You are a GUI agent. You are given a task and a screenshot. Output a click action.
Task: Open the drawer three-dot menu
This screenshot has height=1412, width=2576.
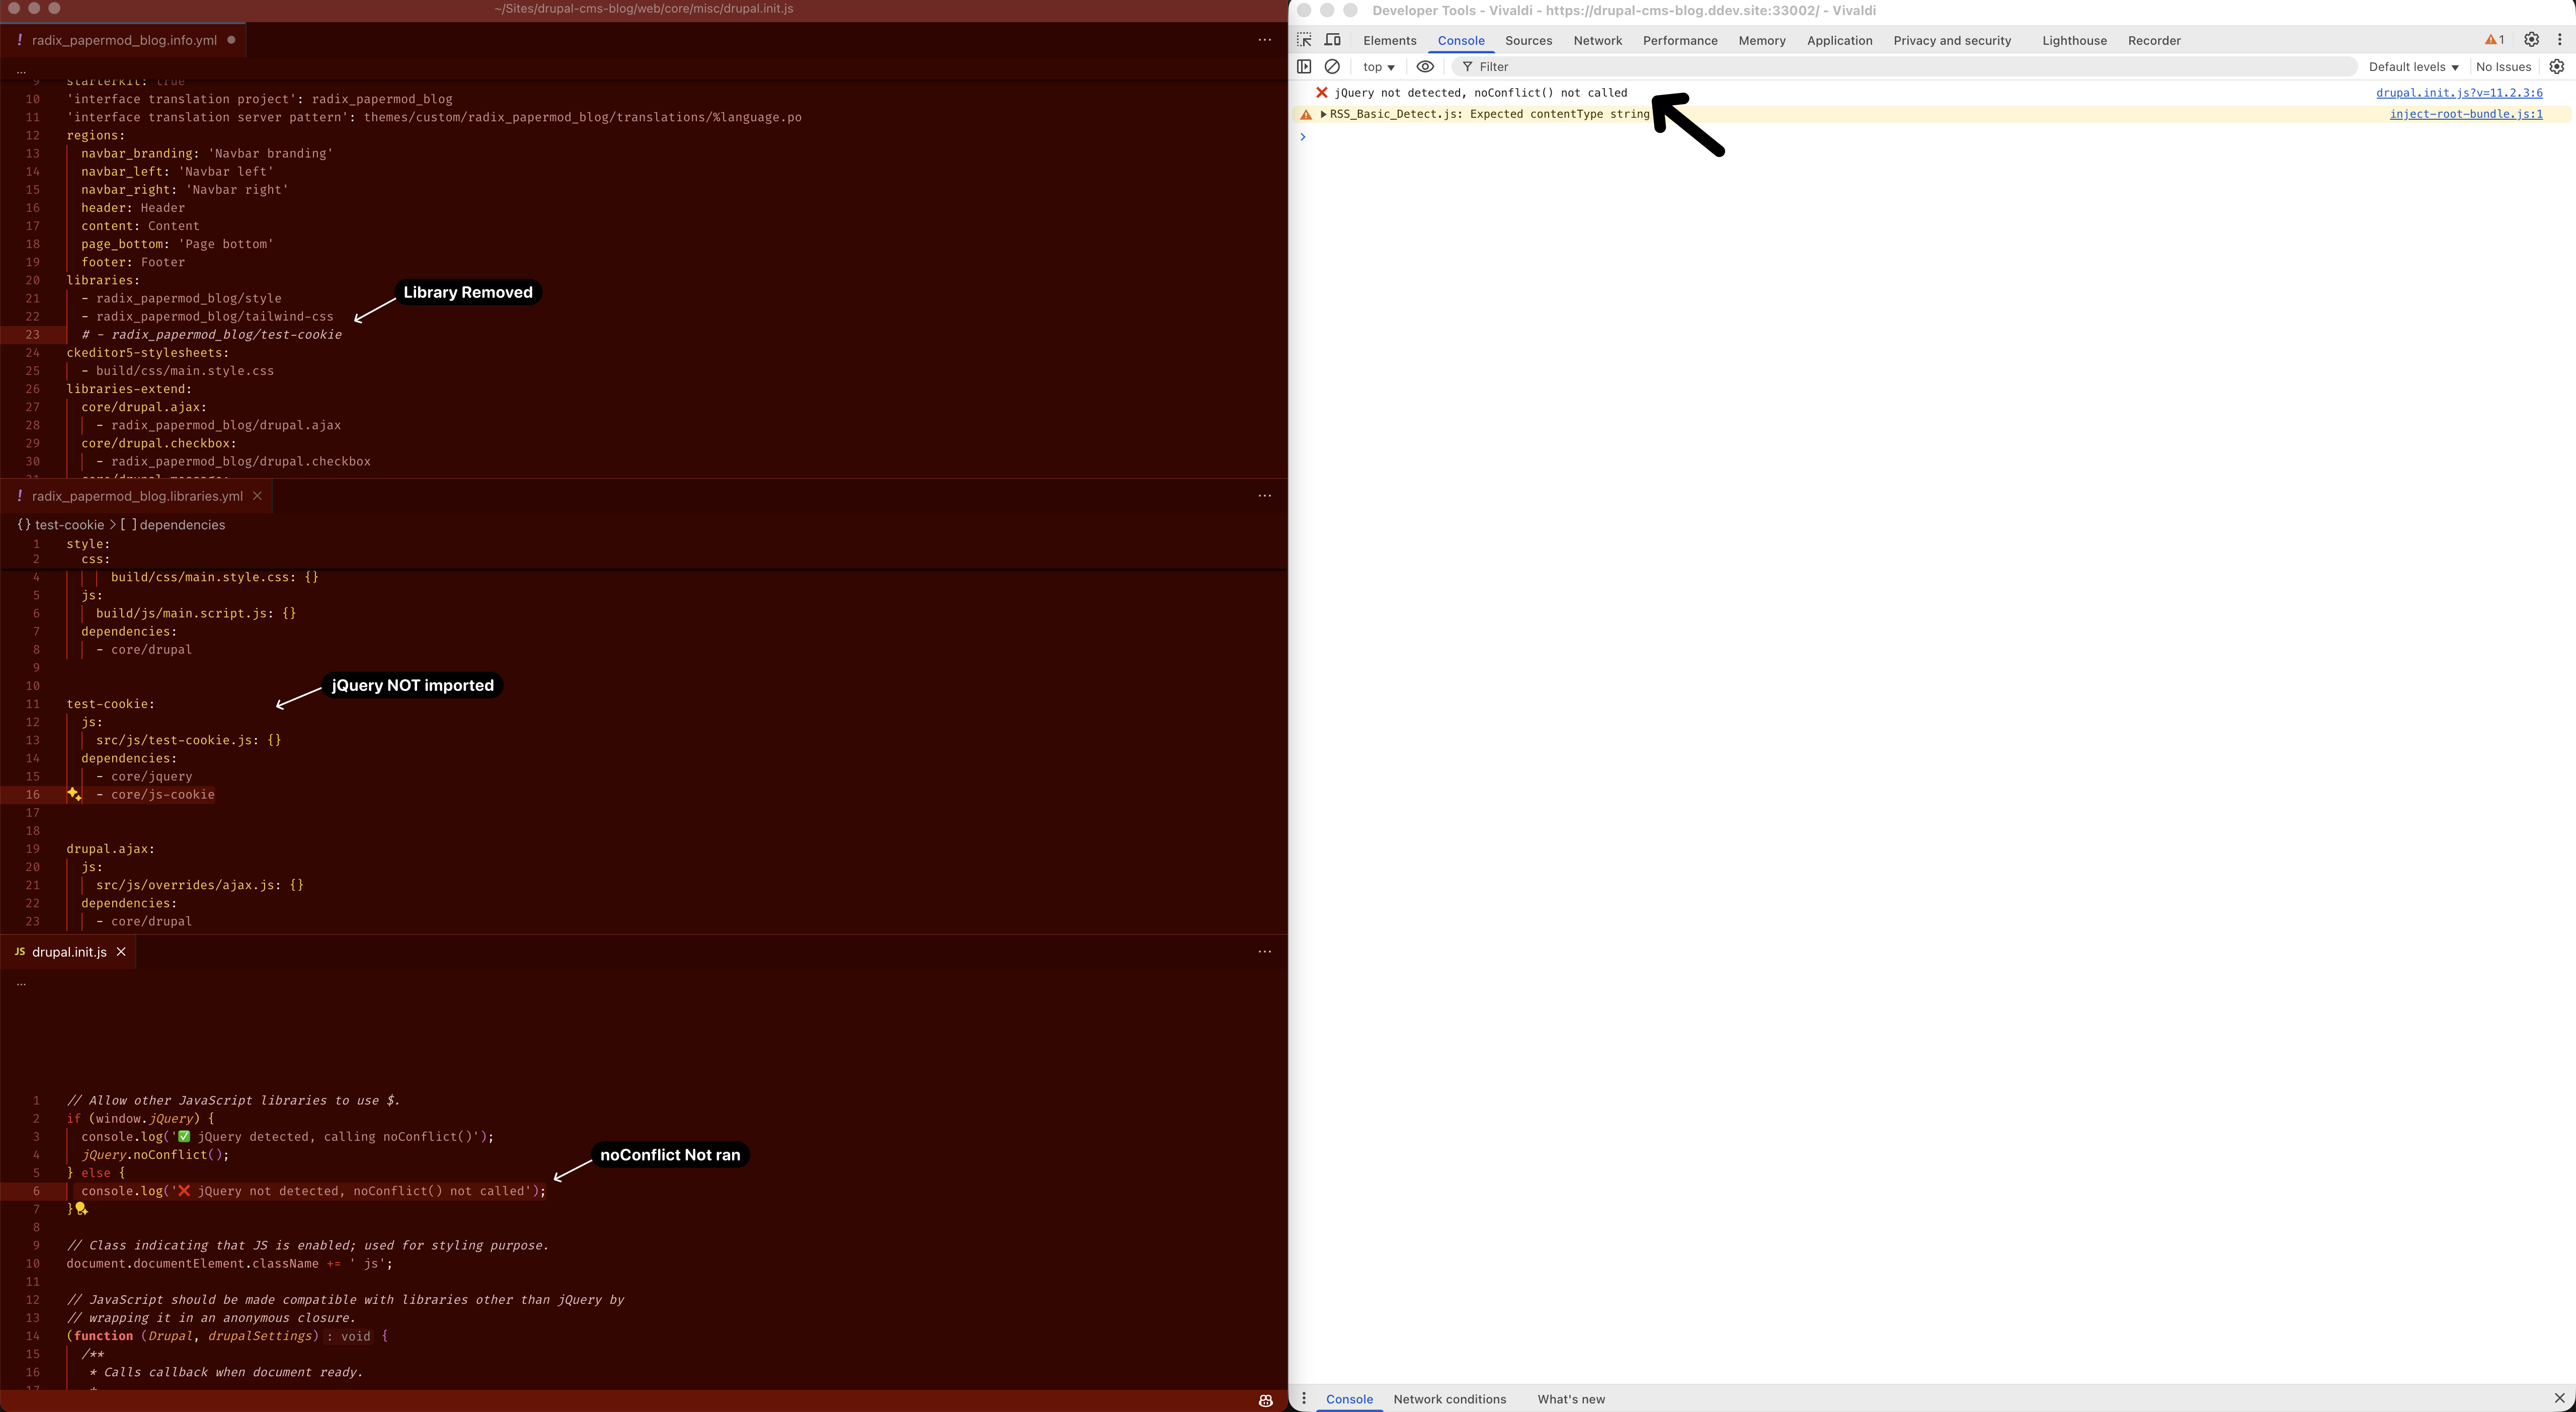1303,1399
